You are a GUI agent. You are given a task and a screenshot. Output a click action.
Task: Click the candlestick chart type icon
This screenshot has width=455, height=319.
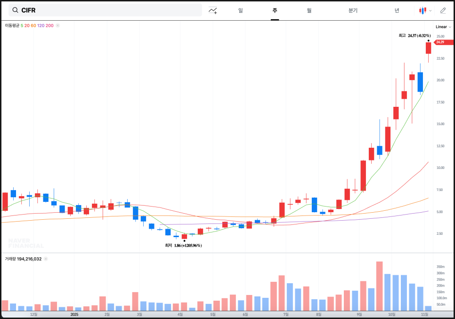point(422,11)
